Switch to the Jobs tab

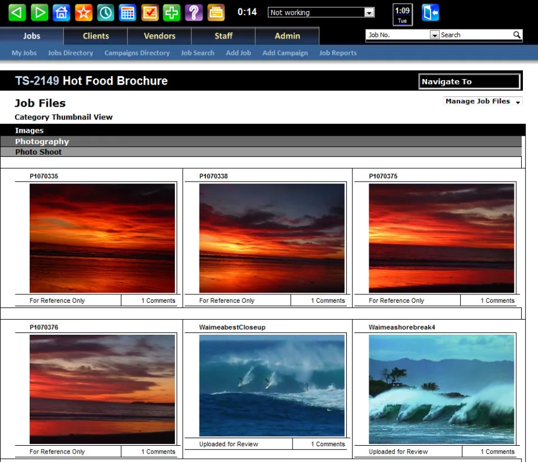[31, 36]
